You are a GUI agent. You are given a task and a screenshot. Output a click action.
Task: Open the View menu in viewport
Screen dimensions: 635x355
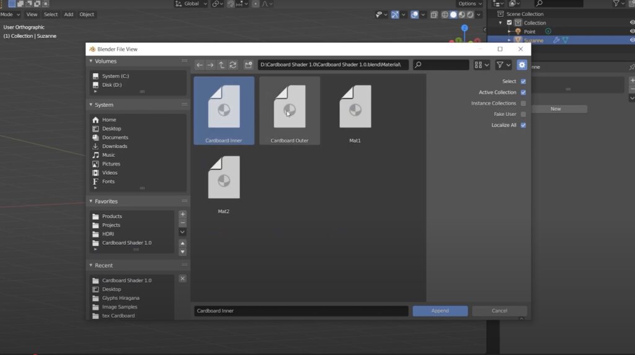[x=32, y=14]
